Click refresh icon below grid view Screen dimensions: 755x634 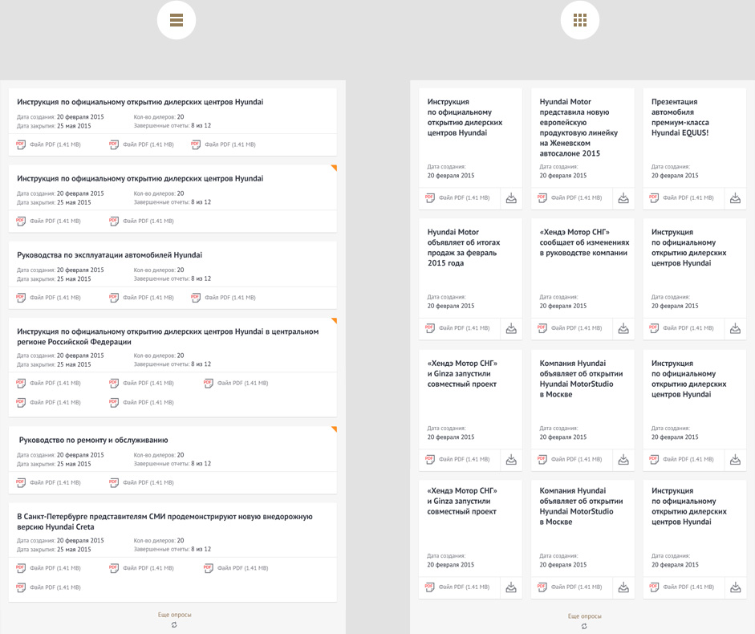[x=584, y=626]
